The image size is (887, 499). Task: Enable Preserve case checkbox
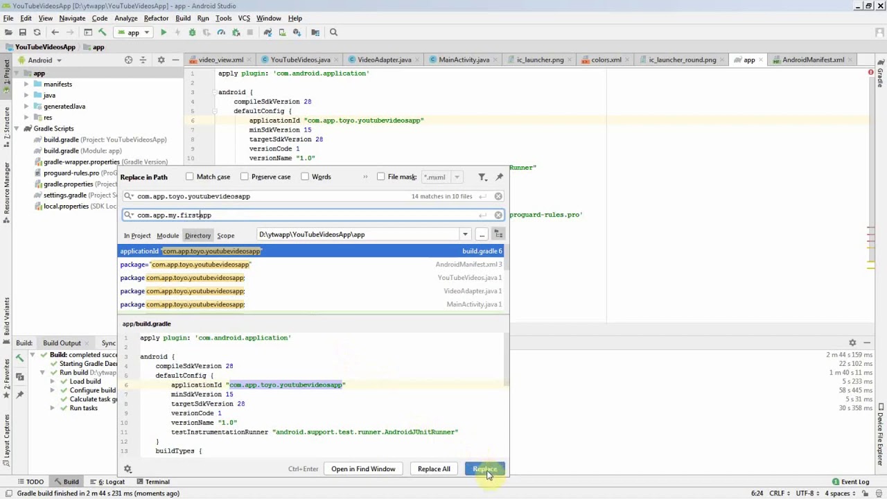pyautogui.click(x=245, y=177)
